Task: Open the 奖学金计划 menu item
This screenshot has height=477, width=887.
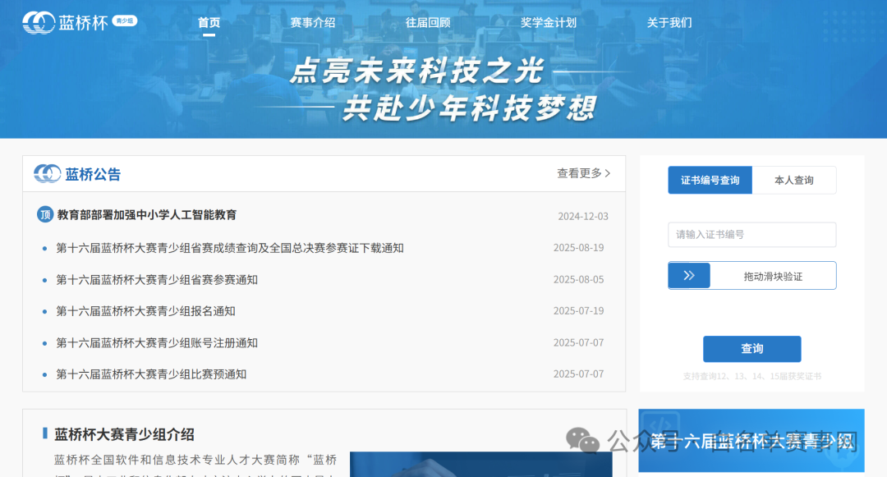Action: point(548,23)
